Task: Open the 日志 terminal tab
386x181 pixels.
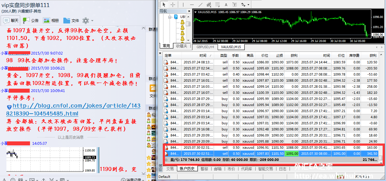Action: [283, 169]
